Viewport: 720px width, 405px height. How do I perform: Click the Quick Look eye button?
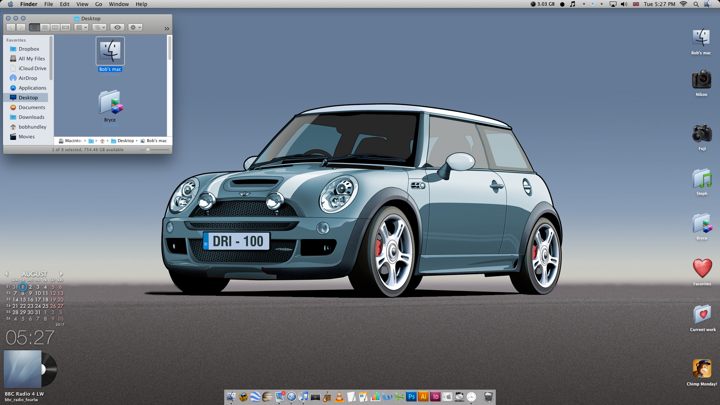tap(117, 27)
